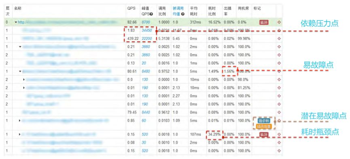The height and width of the screenshot is (159, 350).
Task: Click the diamond icon in the 2.27 mean row
Action: [279, 96]
